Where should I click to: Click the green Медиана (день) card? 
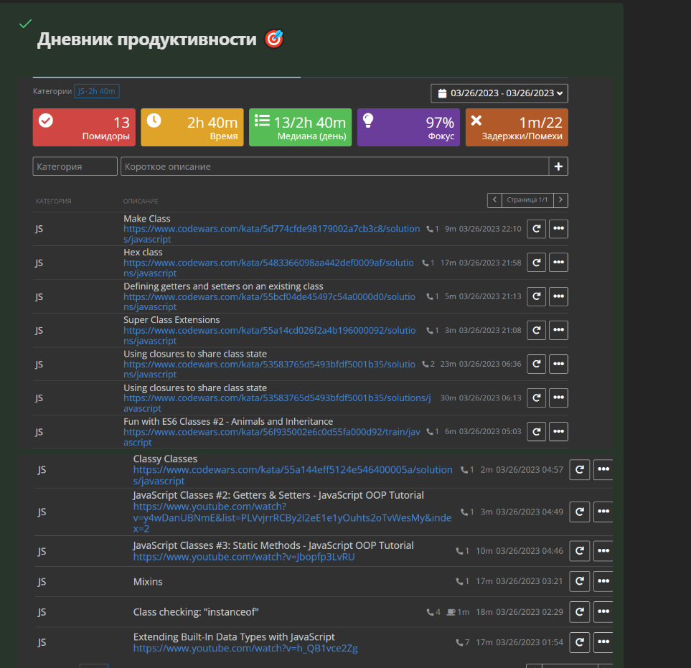pyautogui.click(x=300, y=128)
